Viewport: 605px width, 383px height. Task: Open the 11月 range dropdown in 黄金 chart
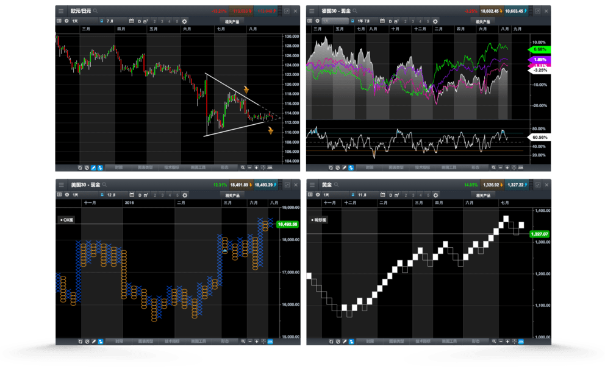[x=367, y=195]
